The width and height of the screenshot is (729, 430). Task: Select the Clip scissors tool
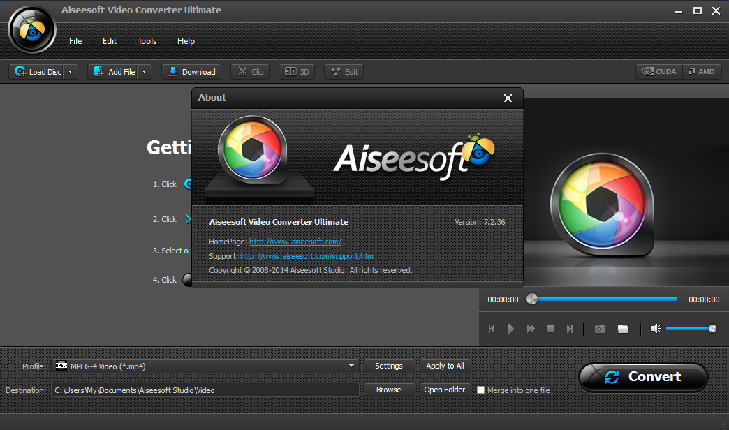click(x=250, y=72)
